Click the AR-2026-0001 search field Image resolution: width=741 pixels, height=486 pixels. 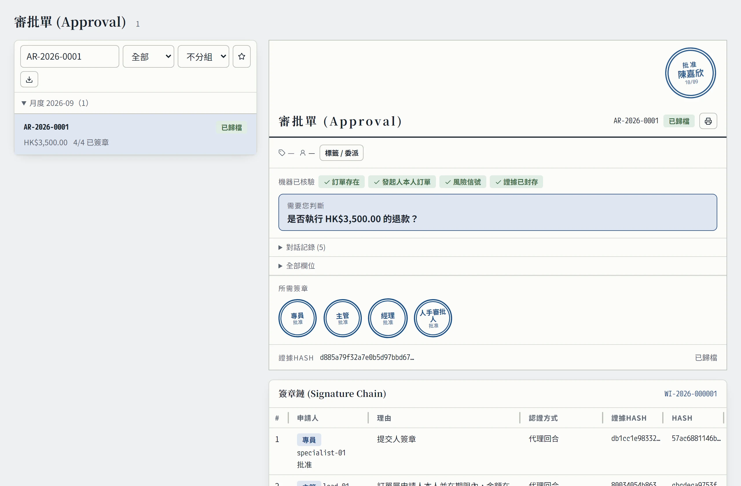click(x=70, y=56)
